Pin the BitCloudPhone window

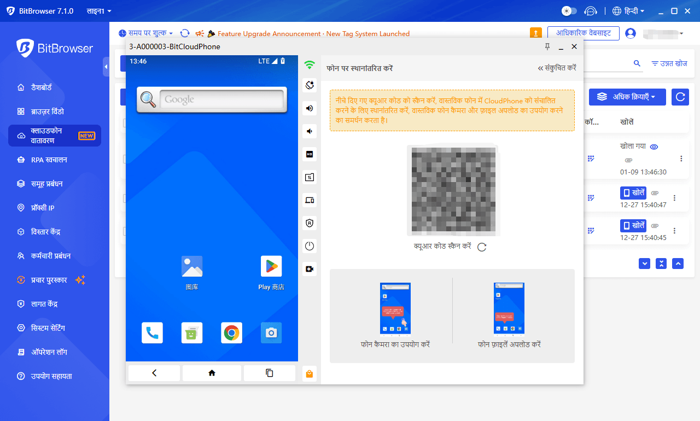click(547, 47)
